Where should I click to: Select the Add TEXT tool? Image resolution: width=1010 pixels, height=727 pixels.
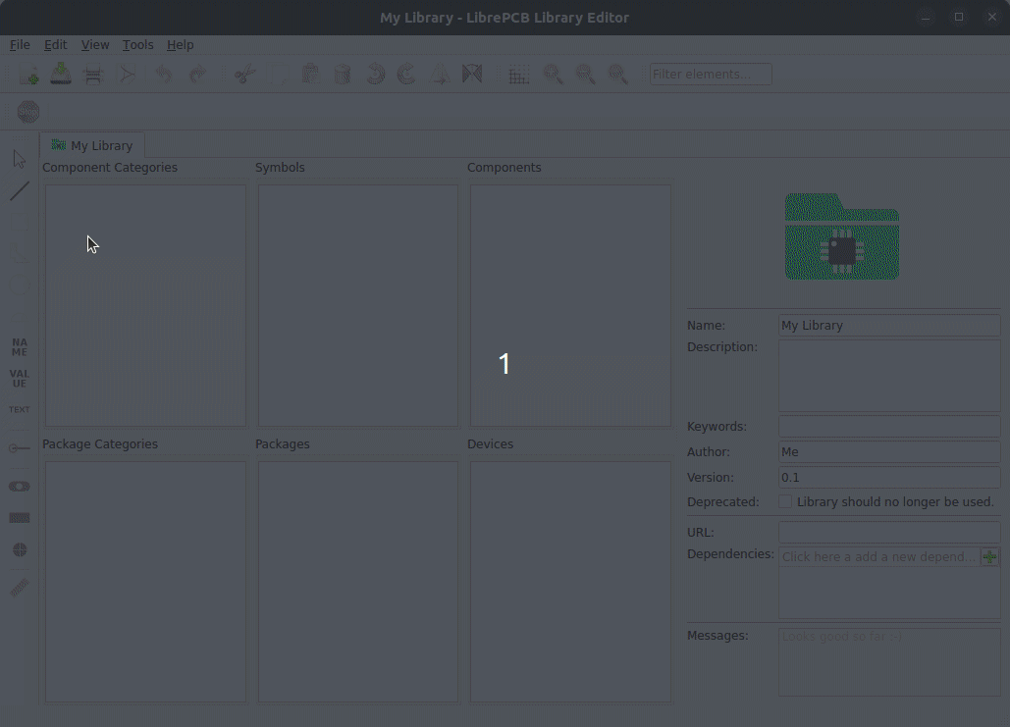20,409
